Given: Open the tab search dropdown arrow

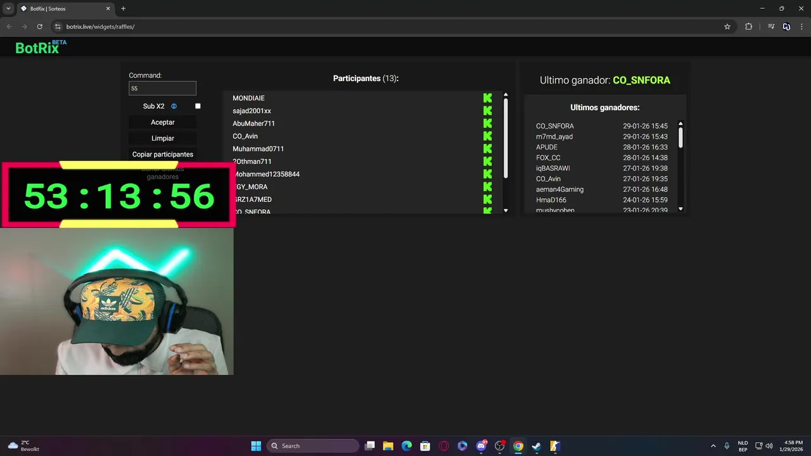Looking at the screenshot, I should coord(8,9).
